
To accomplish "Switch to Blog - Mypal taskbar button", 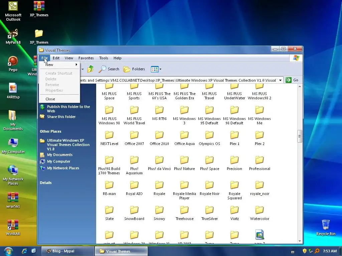I will pyautogui.click(x=67, y=251).
